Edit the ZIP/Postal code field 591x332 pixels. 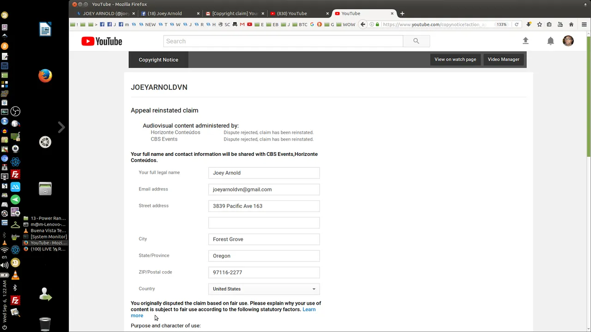[264, 273]
